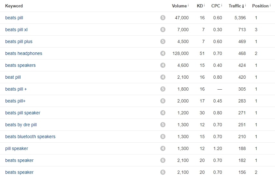Sort the table by Volume column header
Image resolution: width=275 pixels, height=177 pixels.
[x=179, y=6]
